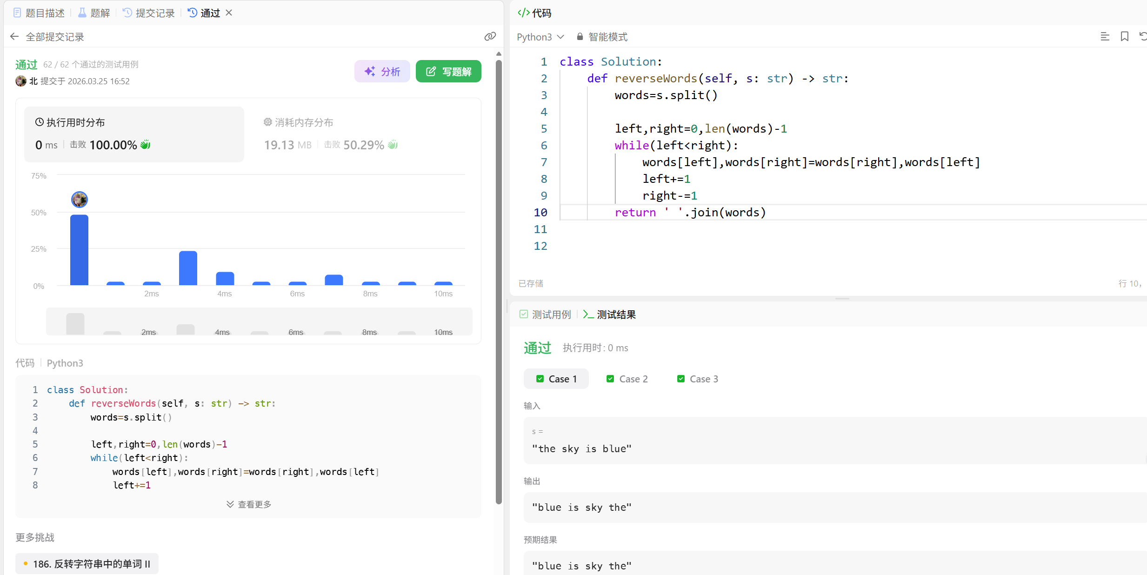Click the lock icon next to 智能模式

tap(580, 37)
